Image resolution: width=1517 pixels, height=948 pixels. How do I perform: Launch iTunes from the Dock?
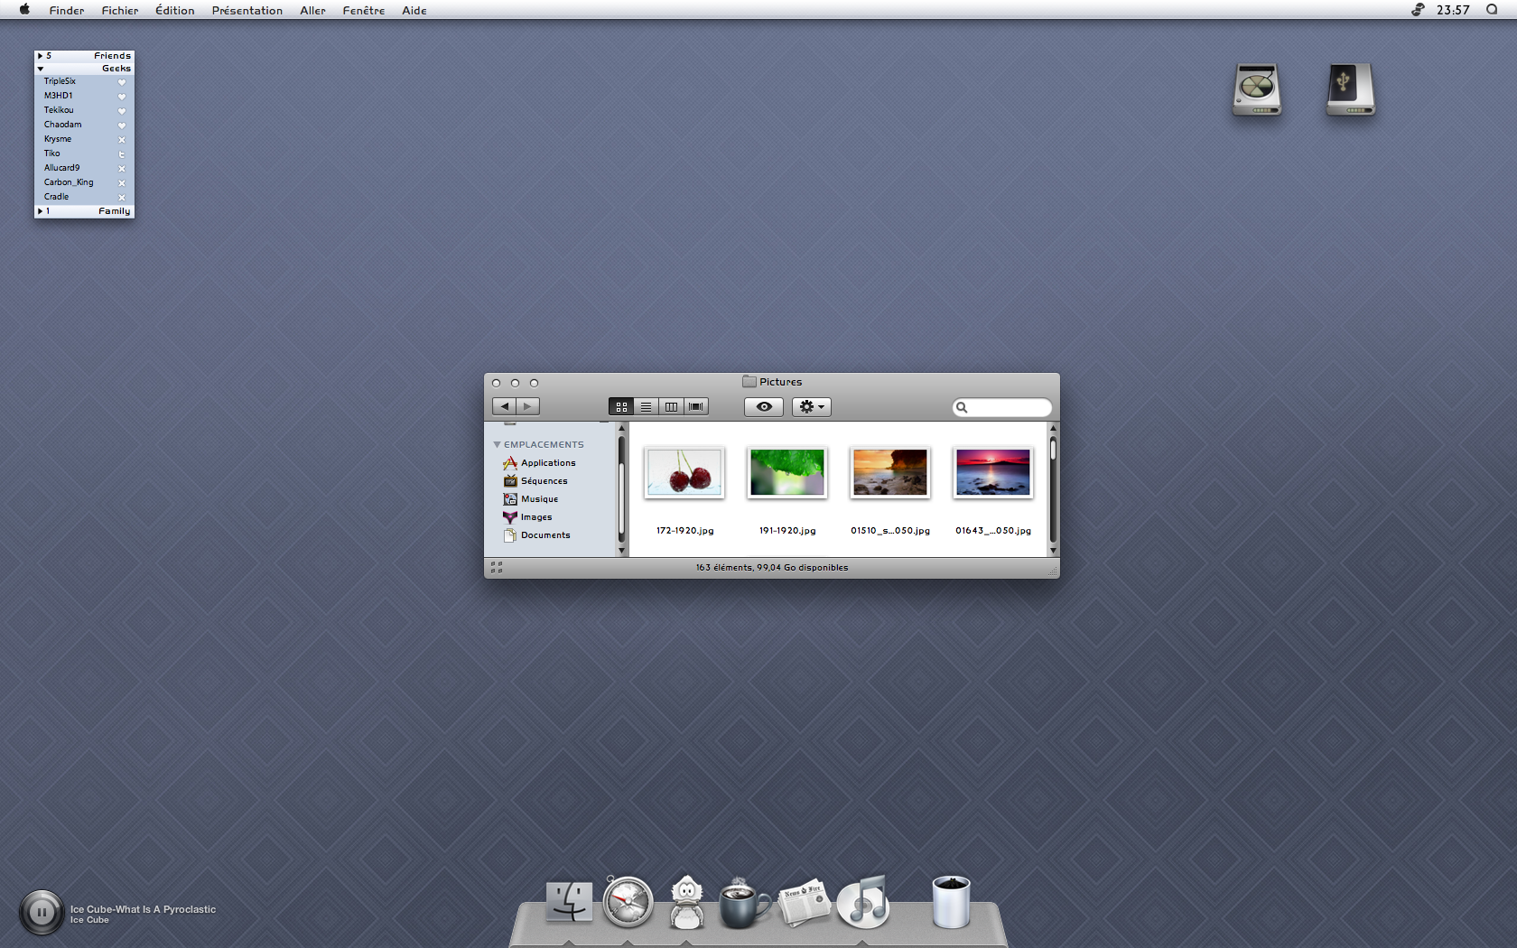coord(864,902)
